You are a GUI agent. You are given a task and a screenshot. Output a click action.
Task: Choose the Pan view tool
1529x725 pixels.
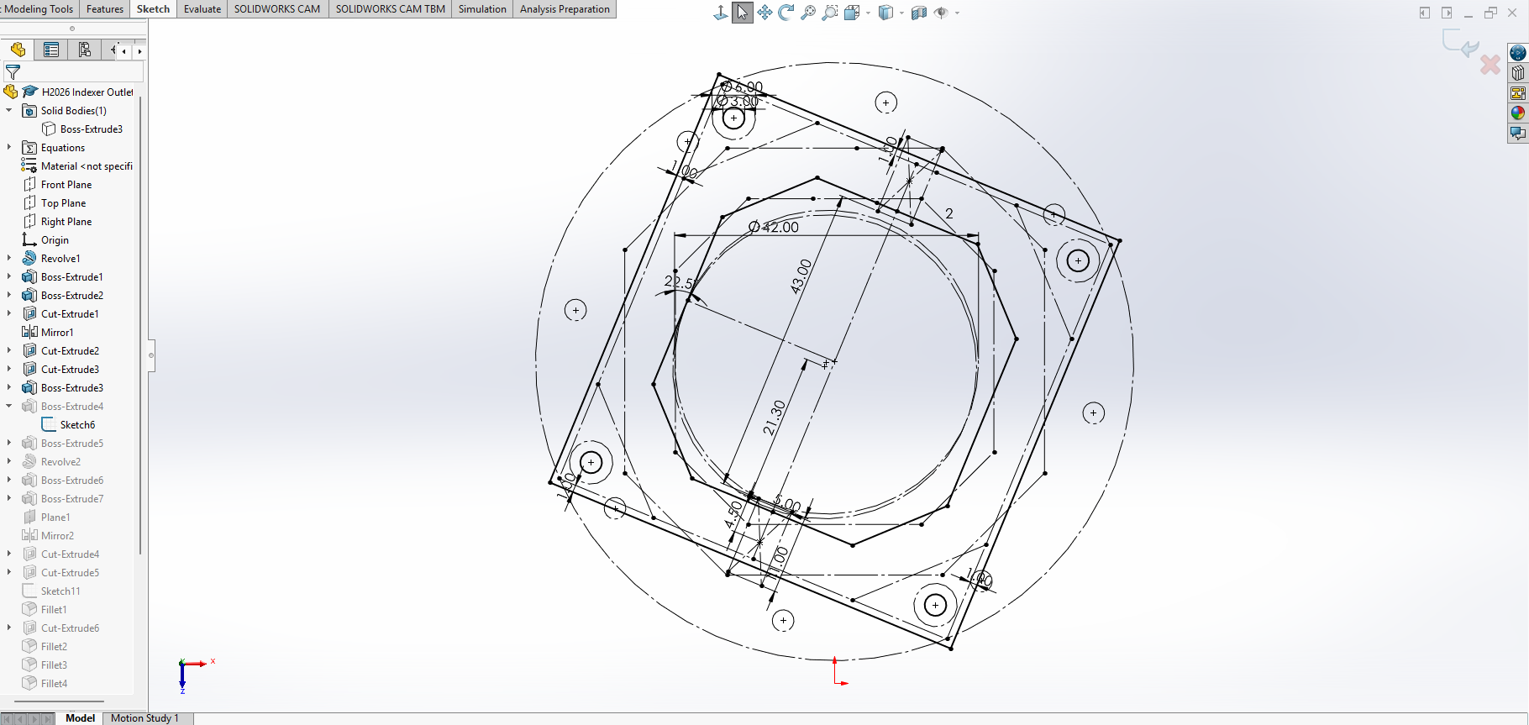pos(764,13)
